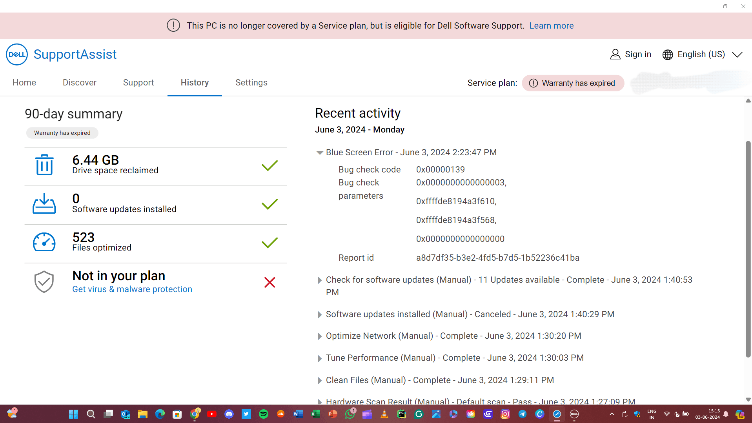The height and width of the screenshot is (423, 752).
Task: Open Telegram from the taskbar
Action: tap(523, 414)
